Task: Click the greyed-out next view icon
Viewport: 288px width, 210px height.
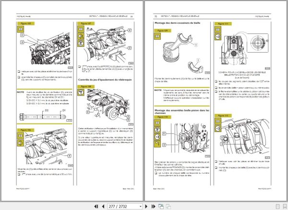Action: tap(168, 206)
